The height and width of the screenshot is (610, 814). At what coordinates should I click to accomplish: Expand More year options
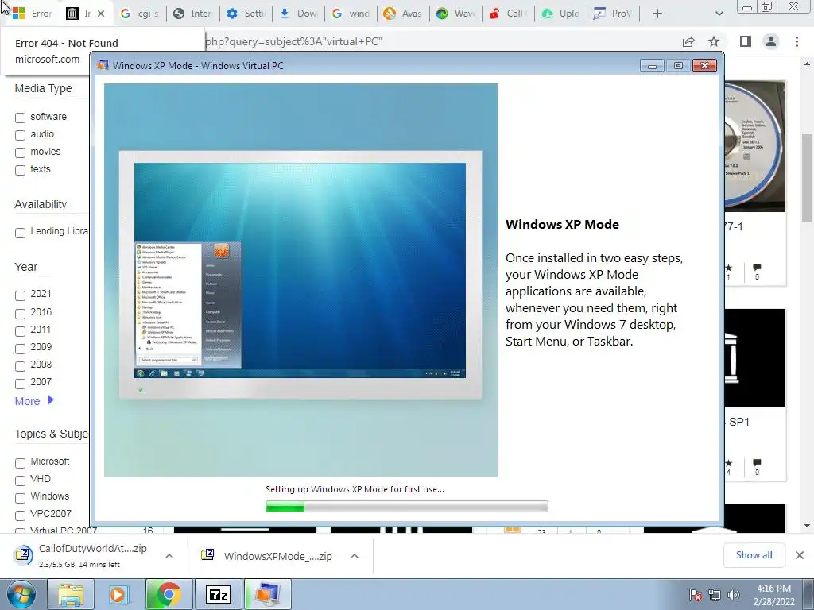coord(34,401)
